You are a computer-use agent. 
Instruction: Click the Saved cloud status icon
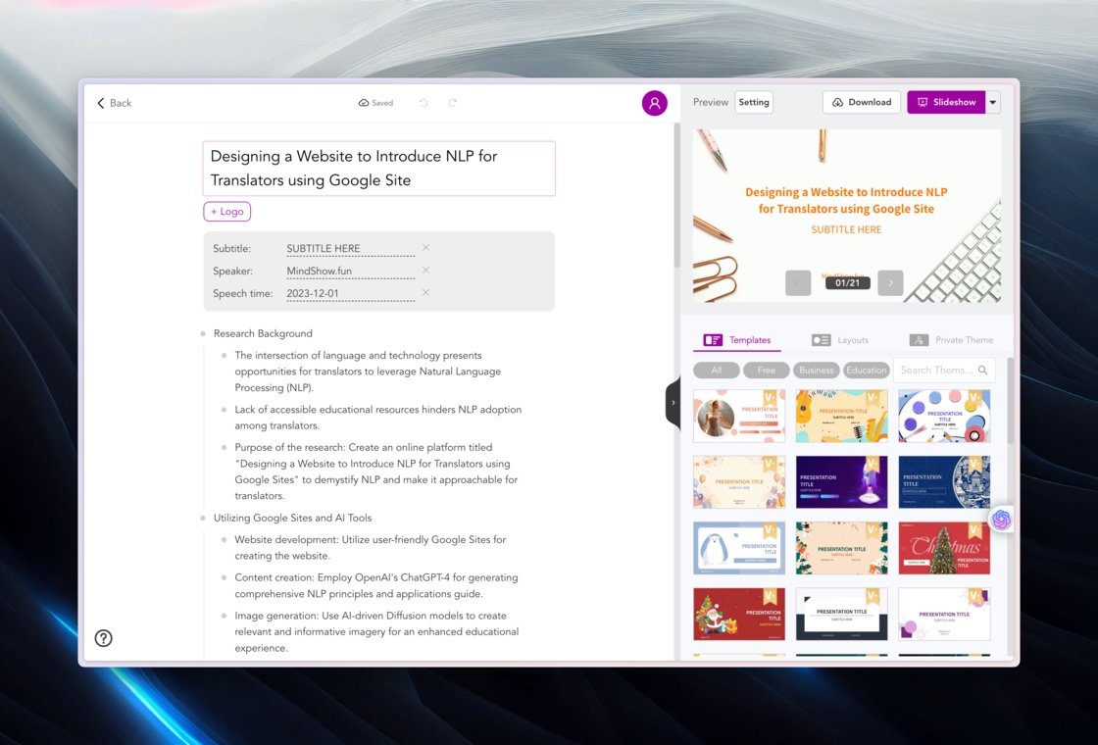(364, 103)
